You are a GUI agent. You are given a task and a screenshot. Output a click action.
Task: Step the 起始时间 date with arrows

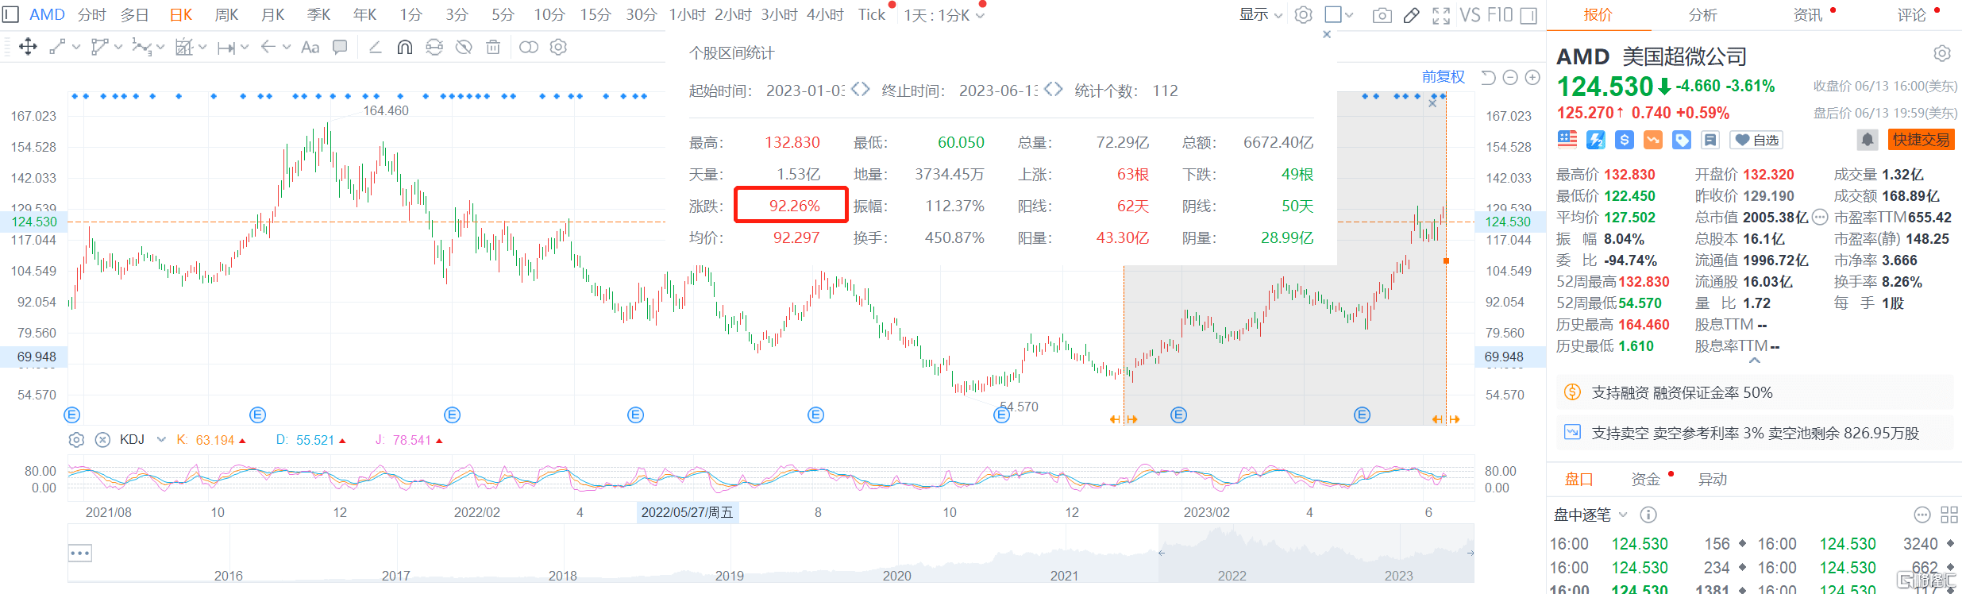pos(860,89)
